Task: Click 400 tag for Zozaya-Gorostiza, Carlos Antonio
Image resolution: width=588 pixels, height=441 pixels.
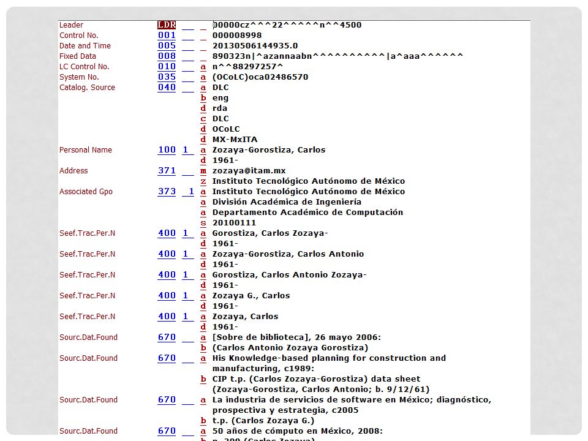Action: pos(167,254)
